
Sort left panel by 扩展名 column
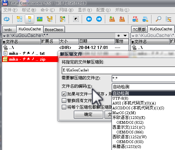click(50, 41)
